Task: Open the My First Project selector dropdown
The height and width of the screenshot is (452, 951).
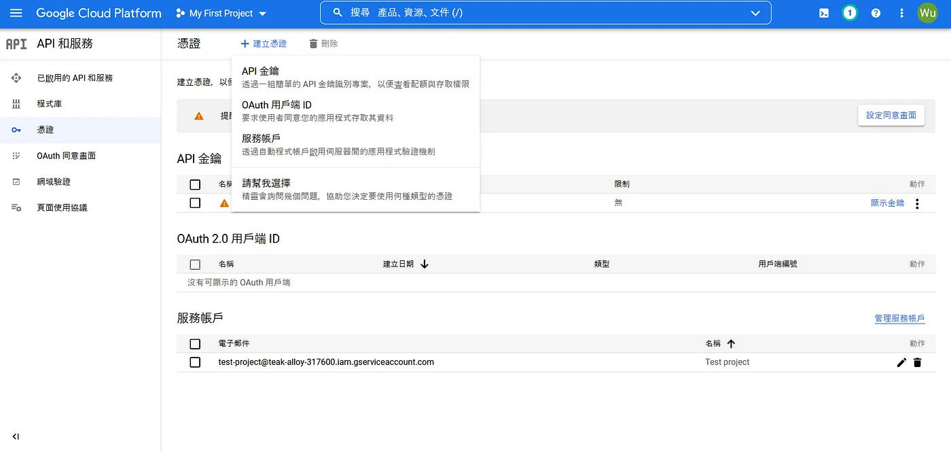Action: (221, 13)
